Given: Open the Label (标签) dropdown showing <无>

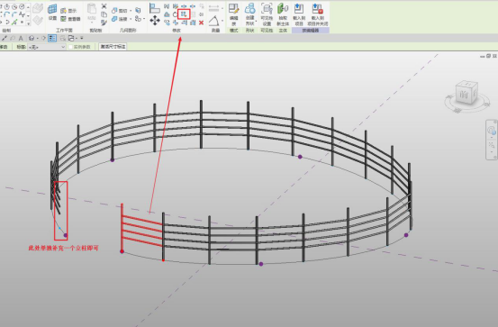Looking at the screenshot, I should point(47,47).
